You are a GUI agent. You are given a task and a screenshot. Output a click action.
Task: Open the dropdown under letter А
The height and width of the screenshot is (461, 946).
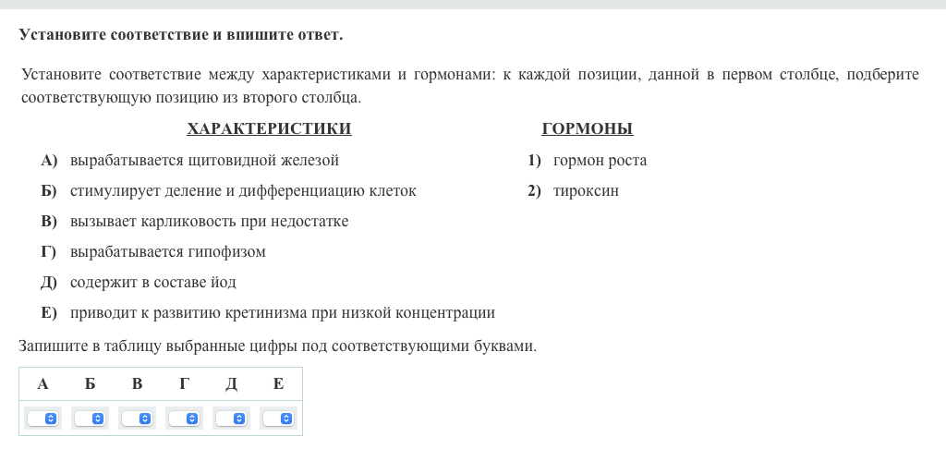coord(42,419)
